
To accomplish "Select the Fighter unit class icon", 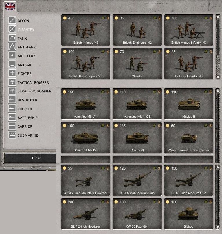I will tap(12, 73).
